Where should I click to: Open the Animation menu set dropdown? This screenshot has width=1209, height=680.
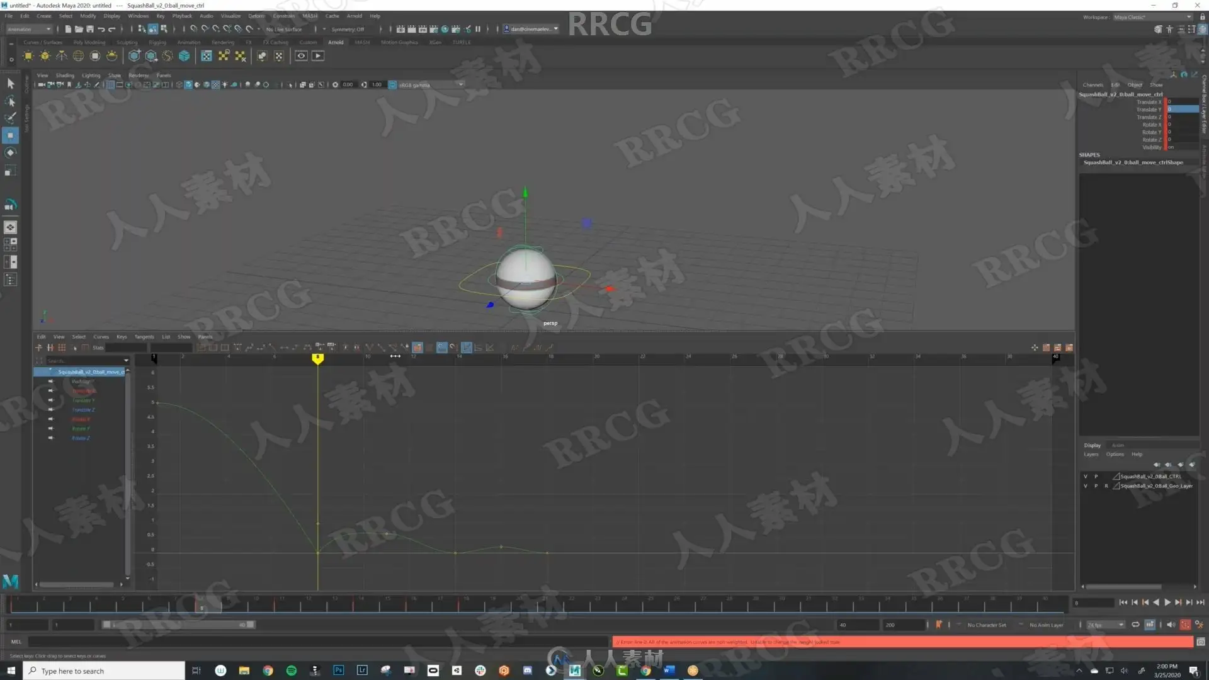click(29, 29)
